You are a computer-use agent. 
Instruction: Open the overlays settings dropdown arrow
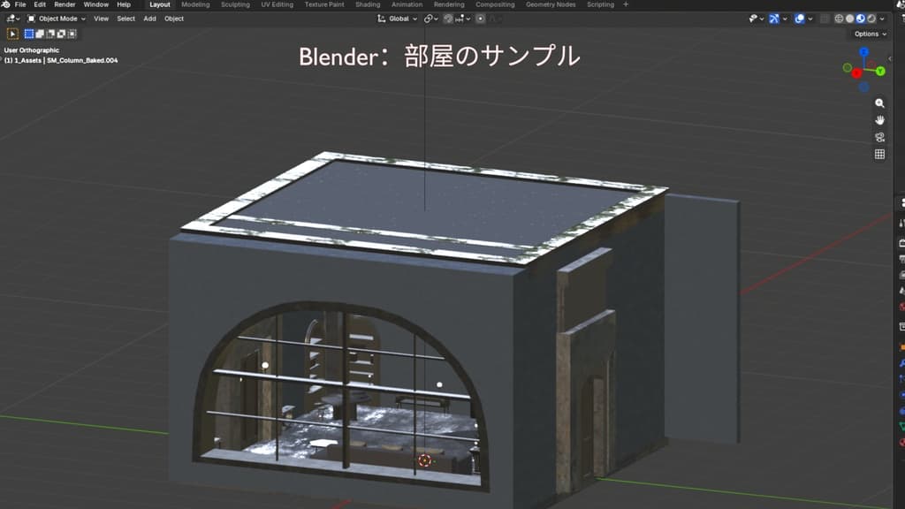click(x=810, y=19)
